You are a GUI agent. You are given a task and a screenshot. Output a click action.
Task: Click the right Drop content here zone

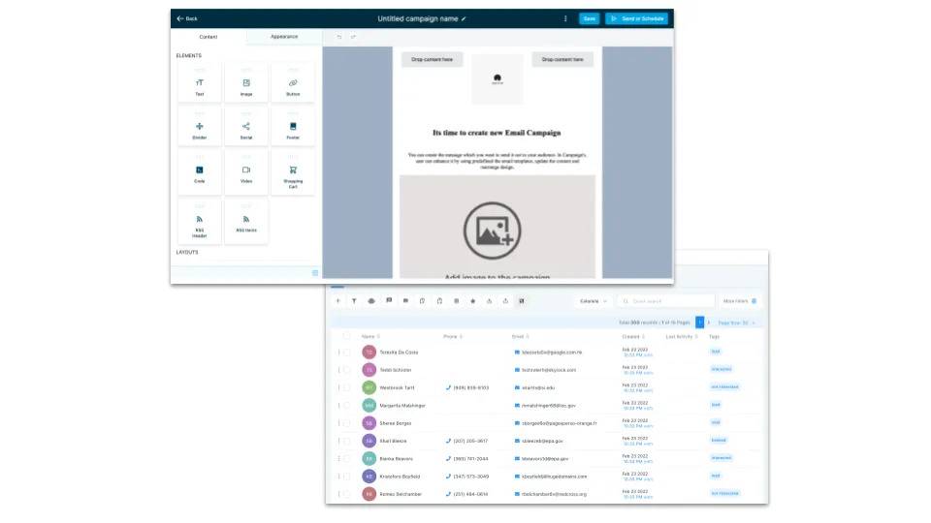coord(562,59)
